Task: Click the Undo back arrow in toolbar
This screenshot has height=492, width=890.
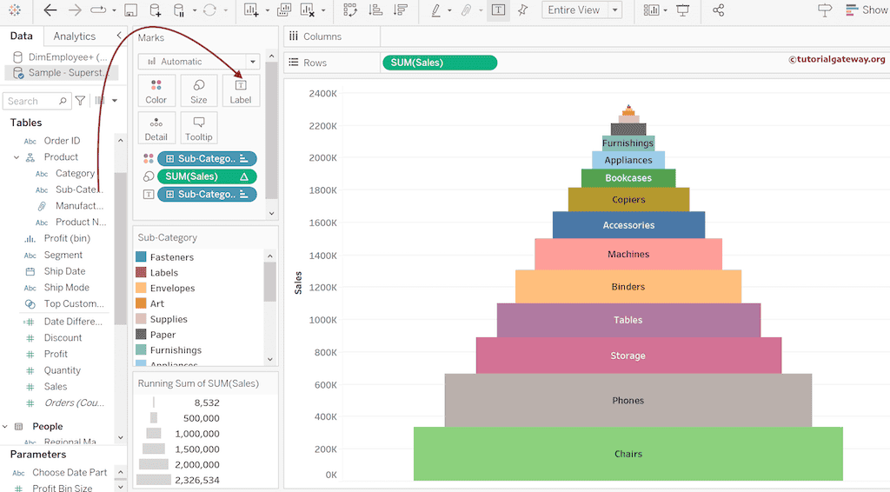Action: click(x=50, y=10)
